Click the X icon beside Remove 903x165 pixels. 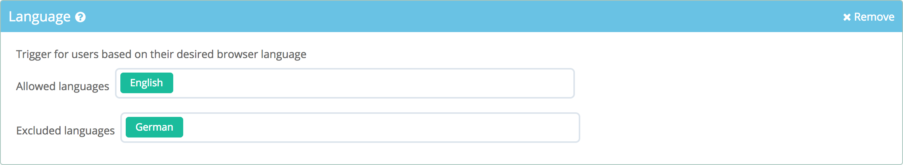[x=847, y=17]
